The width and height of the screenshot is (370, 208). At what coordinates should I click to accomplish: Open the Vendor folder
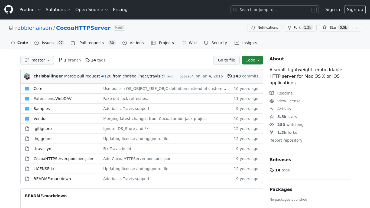coord(40,119)
